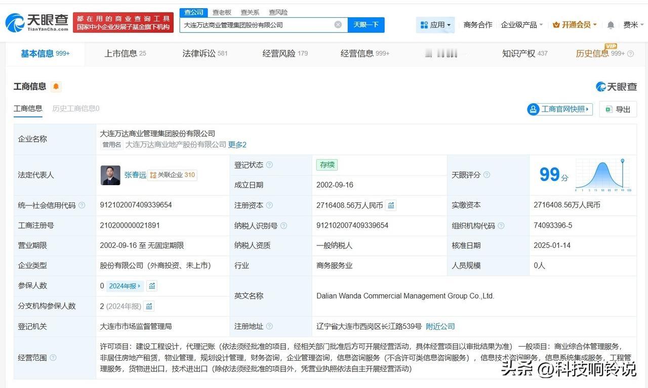Click the help icon next to 注册资本
This screenshot has height=388, width=648.
(269, 205)
